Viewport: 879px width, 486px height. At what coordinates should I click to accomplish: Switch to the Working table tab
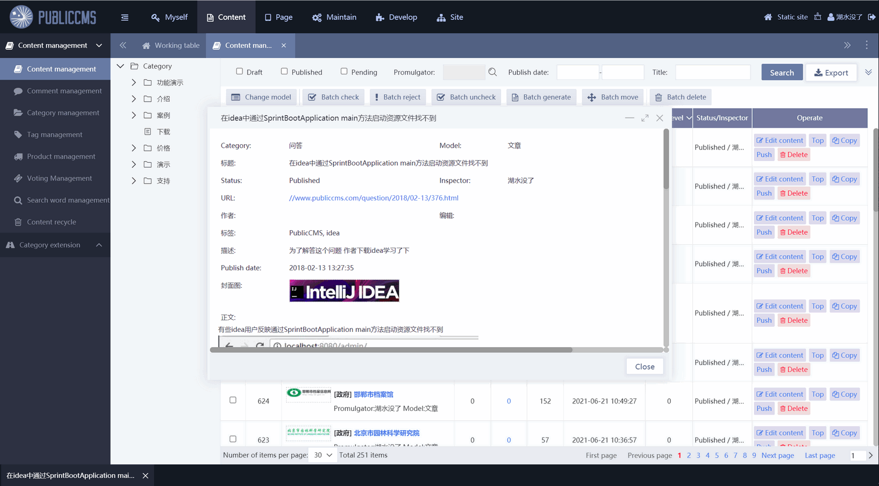coord(171,45)
